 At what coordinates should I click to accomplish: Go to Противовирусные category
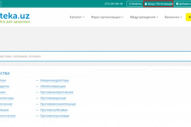[x=53, y=98]
